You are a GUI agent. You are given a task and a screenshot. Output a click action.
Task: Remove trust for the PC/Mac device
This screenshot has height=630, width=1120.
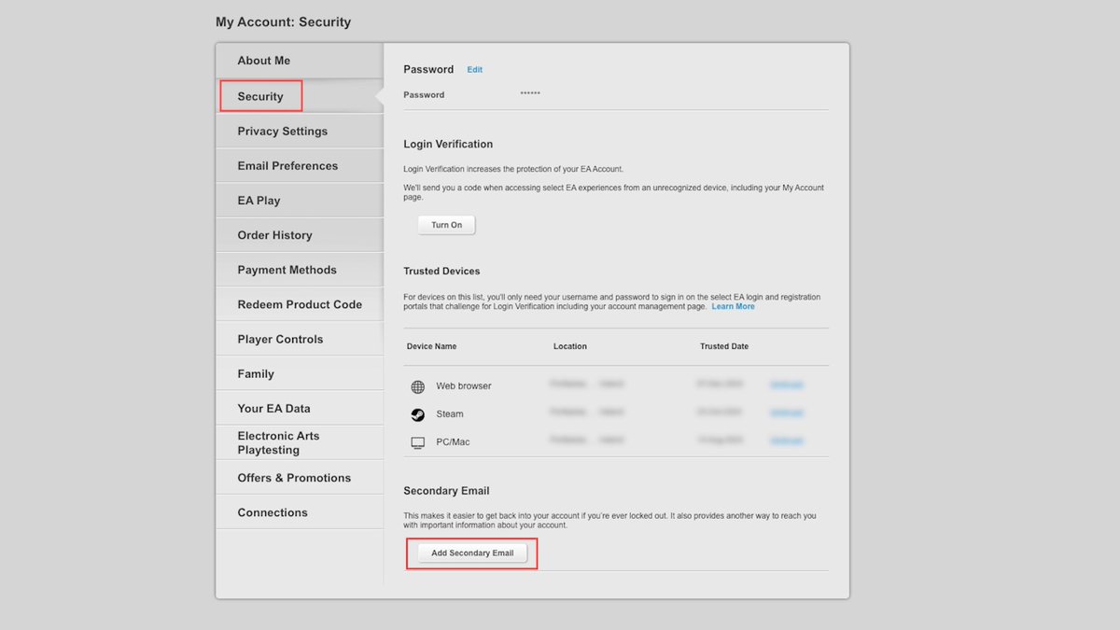point(786,440)
